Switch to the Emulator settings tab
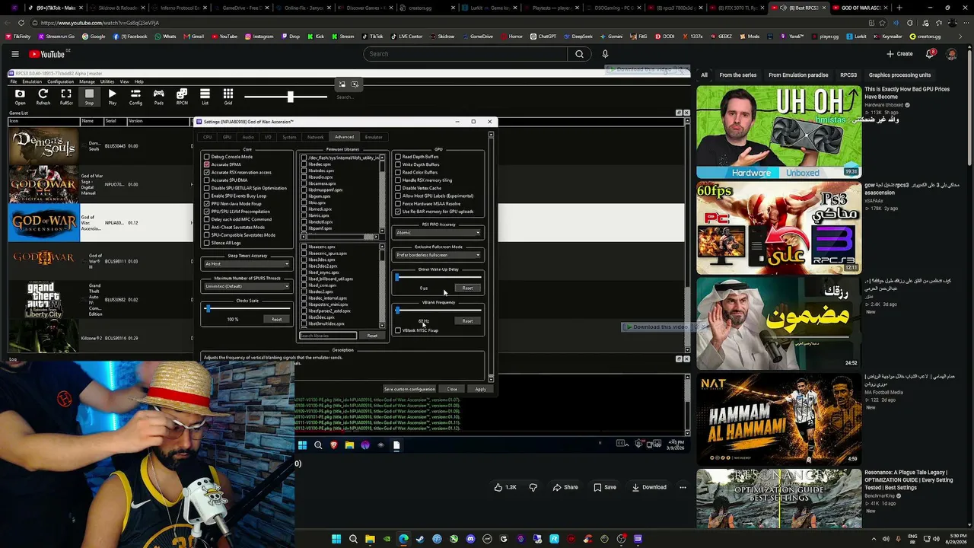This screenshot has height=548, width=974. pyautogui.click(x=374, y=137)
